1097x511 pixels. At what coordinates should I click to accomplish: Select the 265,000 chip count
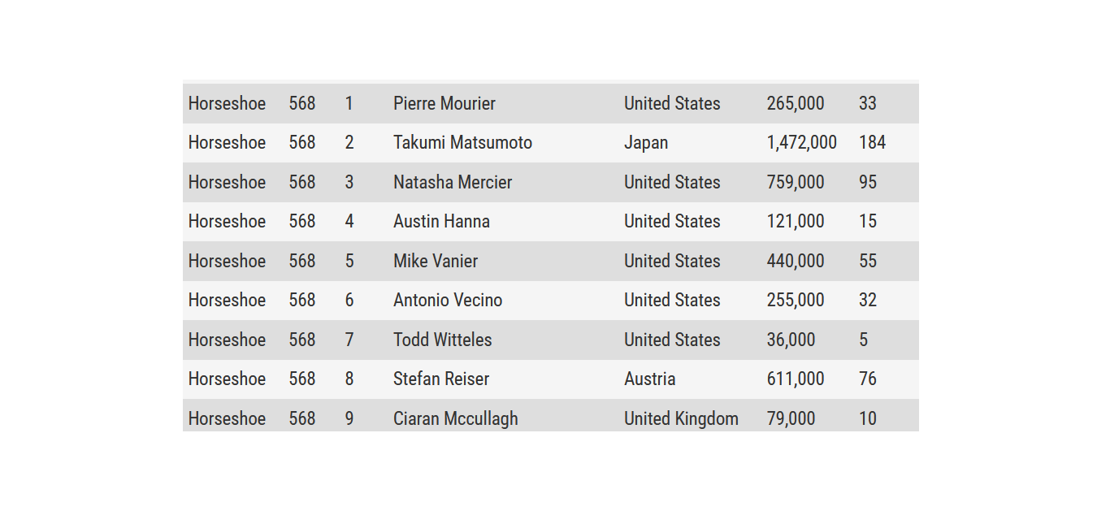[796, 103]
